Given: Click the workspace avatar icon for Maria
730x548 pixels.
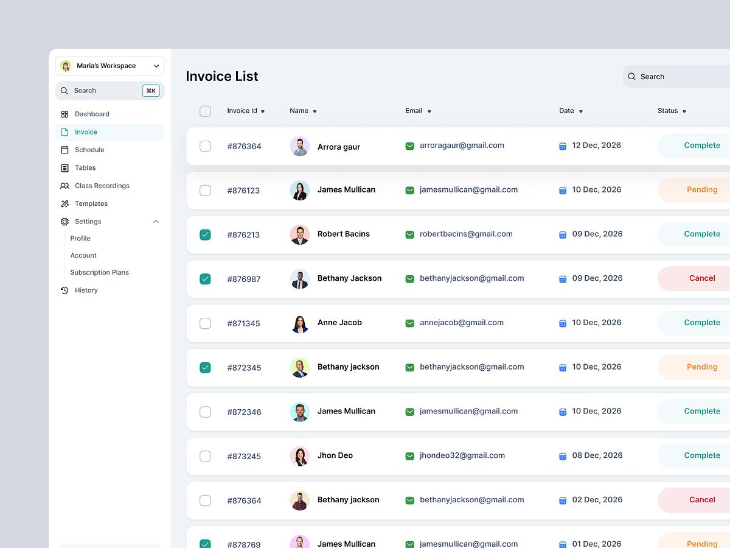Looking at the screenshot, I should pos(66,66).
